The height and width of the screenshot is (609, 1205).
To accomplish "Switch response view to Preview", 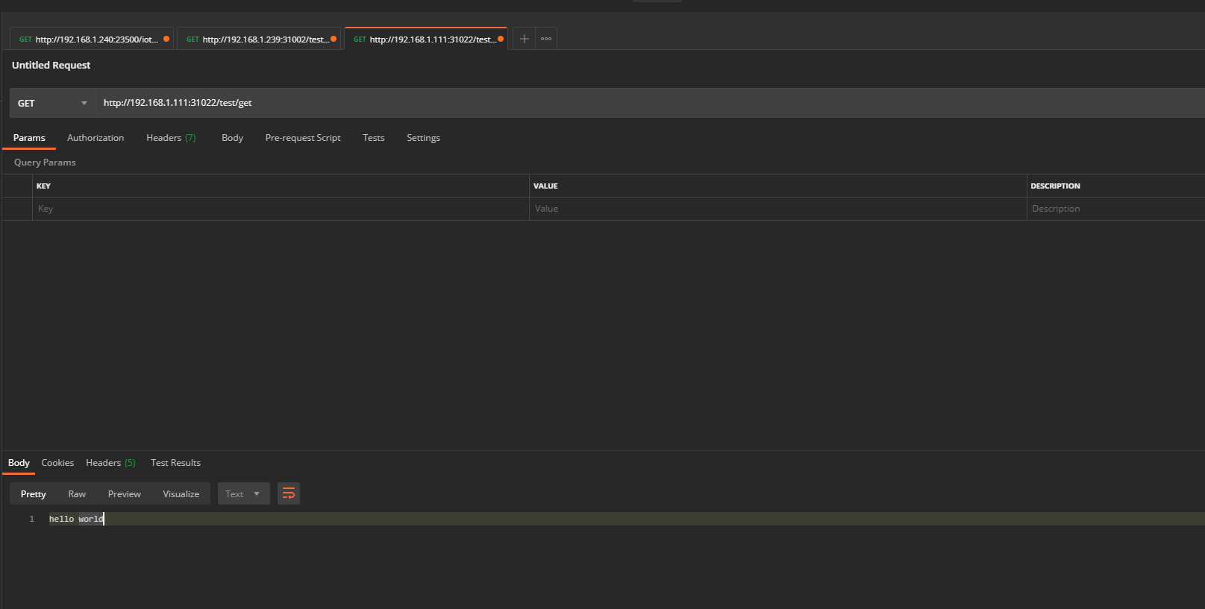I will 124,493.
